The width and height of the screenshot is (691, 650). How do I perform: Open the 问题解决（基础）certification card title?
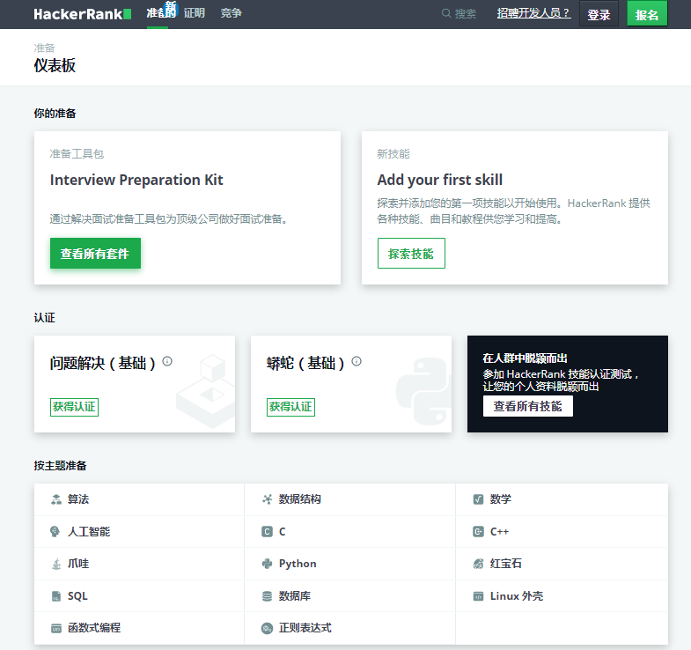[103, 364]
